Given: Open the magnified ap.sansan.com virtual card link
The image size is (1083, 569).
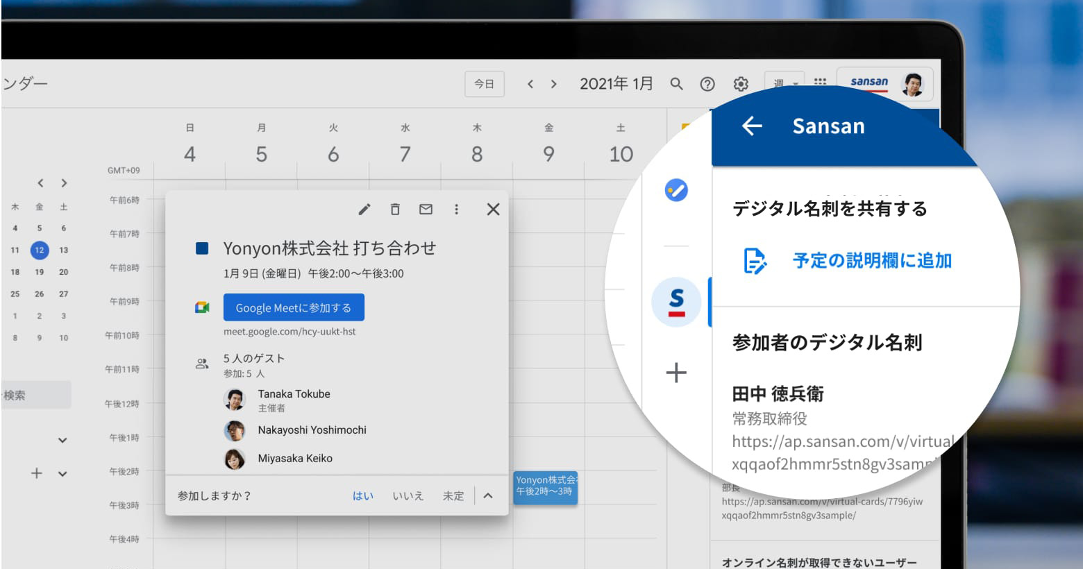Looking at the screenshot, I should point(843,452).
